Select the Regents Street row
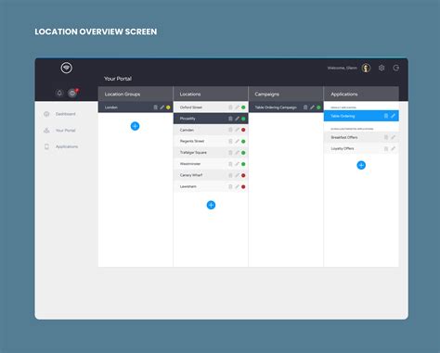Screen dimensions: 440x353 [211, 142]
